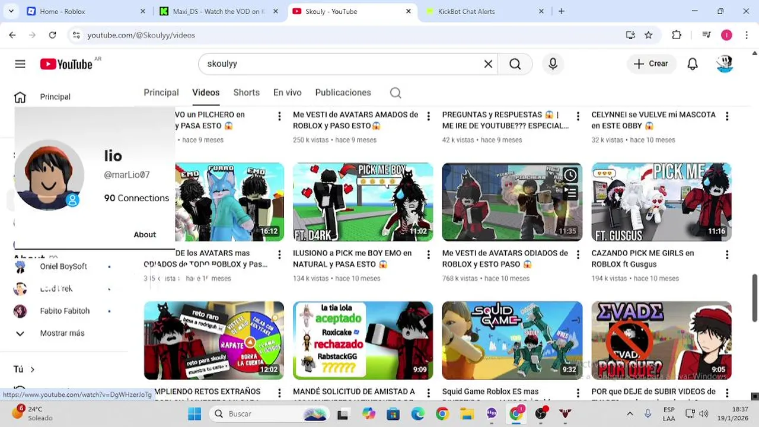Add the 11:35 video to queue
Image resolution: width=759 pixels, height=427 pixels.
pyautogui.click(x=570, y=192)
